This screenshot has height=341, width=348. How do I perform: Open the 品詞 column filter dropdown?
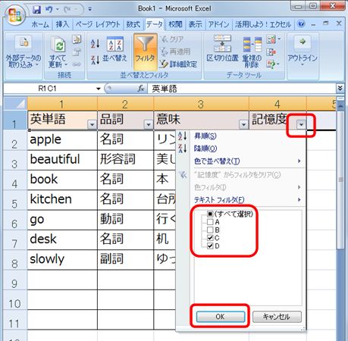[149, 124]
